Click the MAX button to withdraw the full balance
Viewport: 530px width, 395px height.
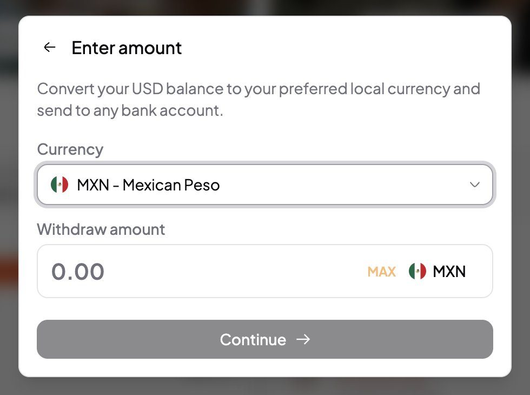pyautogui.click(x=382, y=272)
